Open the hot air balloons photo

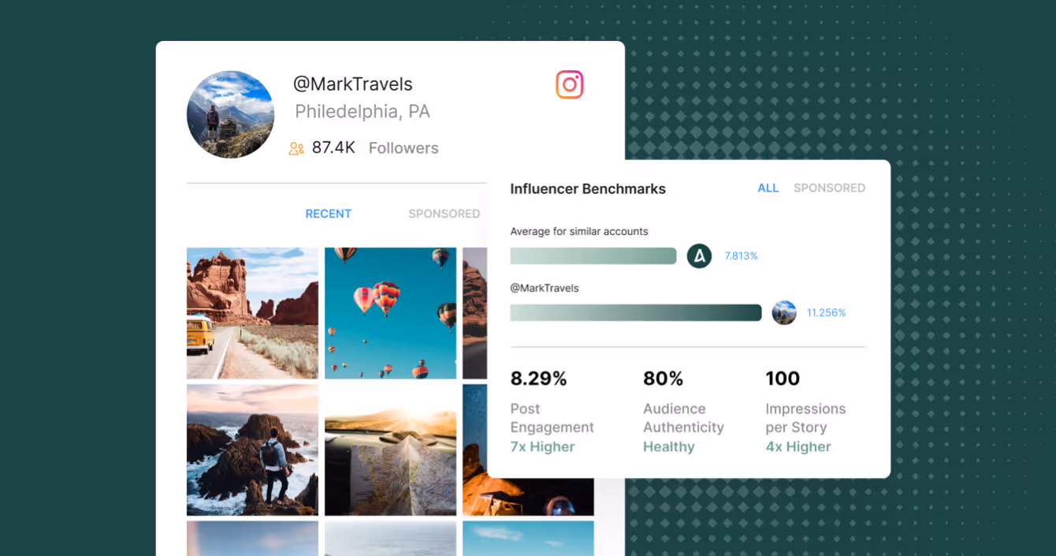pyautogui.click(x=391, y=313)
